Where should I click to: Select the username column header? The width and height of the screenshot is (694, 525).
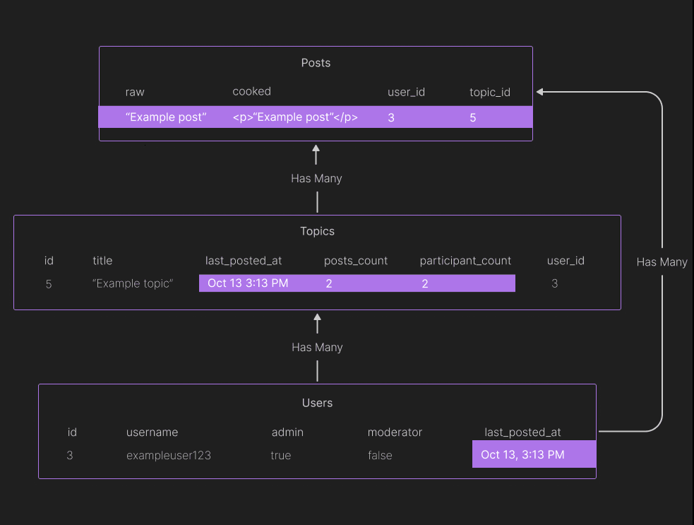pos(152,432)
